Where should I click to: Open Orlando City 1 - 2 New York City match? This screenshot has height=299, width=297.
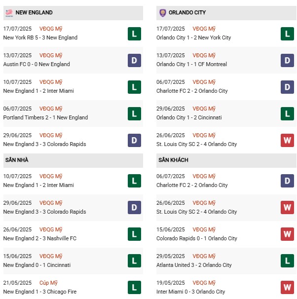click(194, 37)
